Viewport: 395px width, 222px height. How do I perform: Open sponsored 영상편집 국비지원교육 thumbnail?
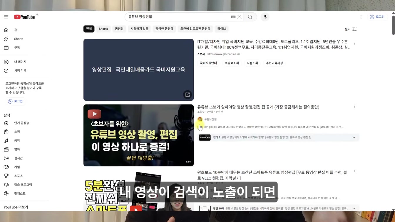click(x=138, y=70)
